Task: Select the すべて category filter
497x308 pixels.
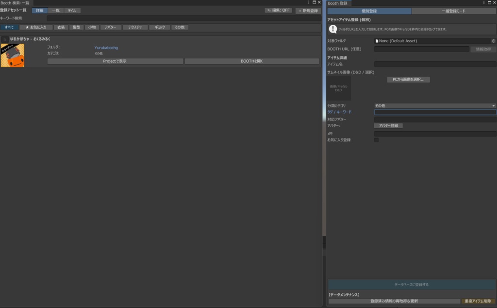Action: pyautogui.click(x=9, y=27)
